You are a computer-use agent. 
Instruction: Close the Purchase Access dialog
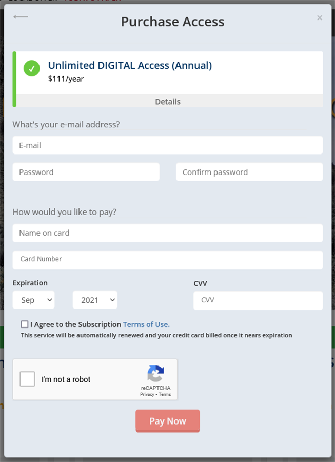pos(320,18)
